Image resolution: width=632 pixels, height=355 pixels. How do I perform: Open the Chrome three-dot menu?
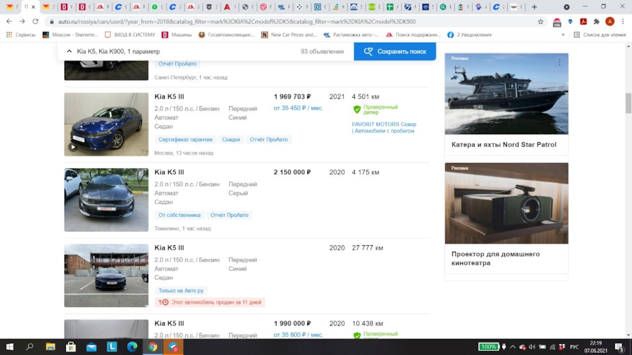tap(623, 22)
